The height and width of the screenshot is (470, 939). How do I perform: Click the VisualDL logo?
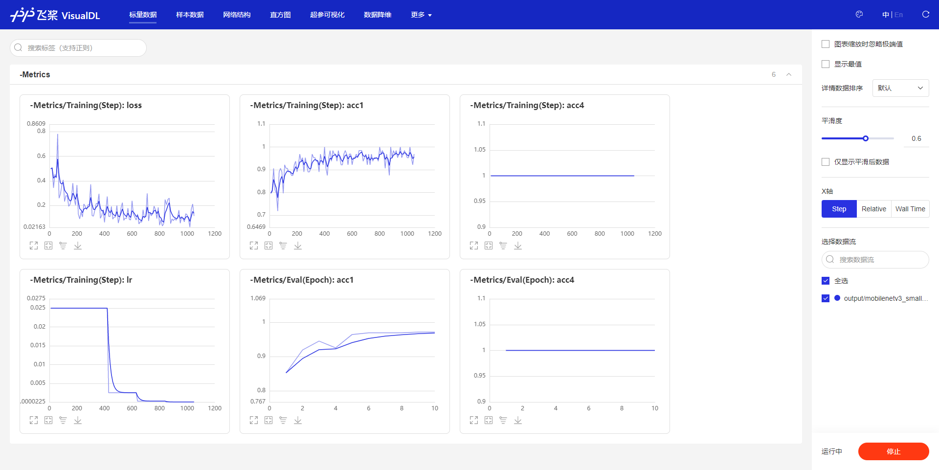point(55,15)
